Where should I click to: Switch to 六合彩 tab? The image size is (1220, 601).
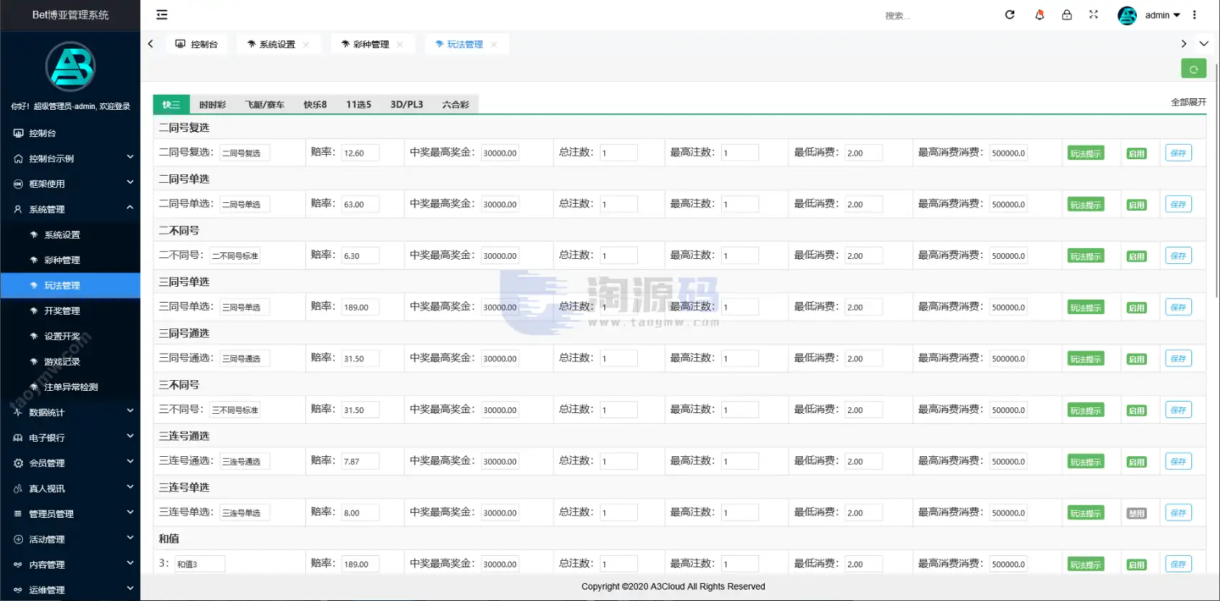455,105
